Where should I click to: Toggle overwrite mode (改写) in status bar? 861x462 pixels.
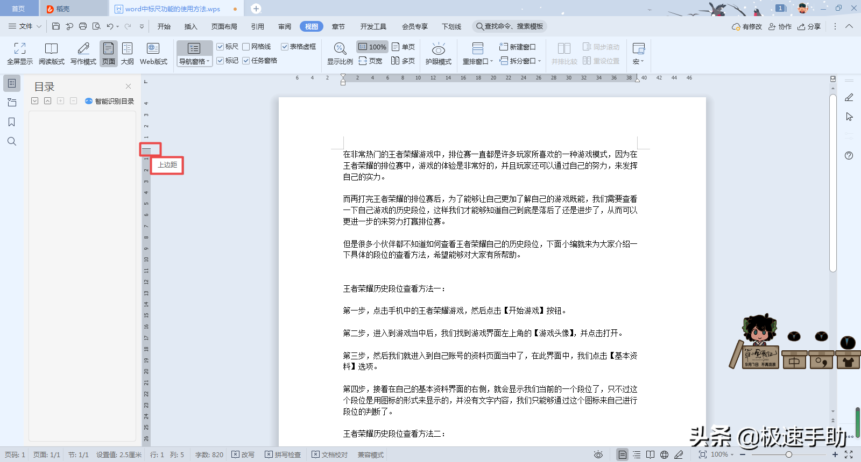243,454
